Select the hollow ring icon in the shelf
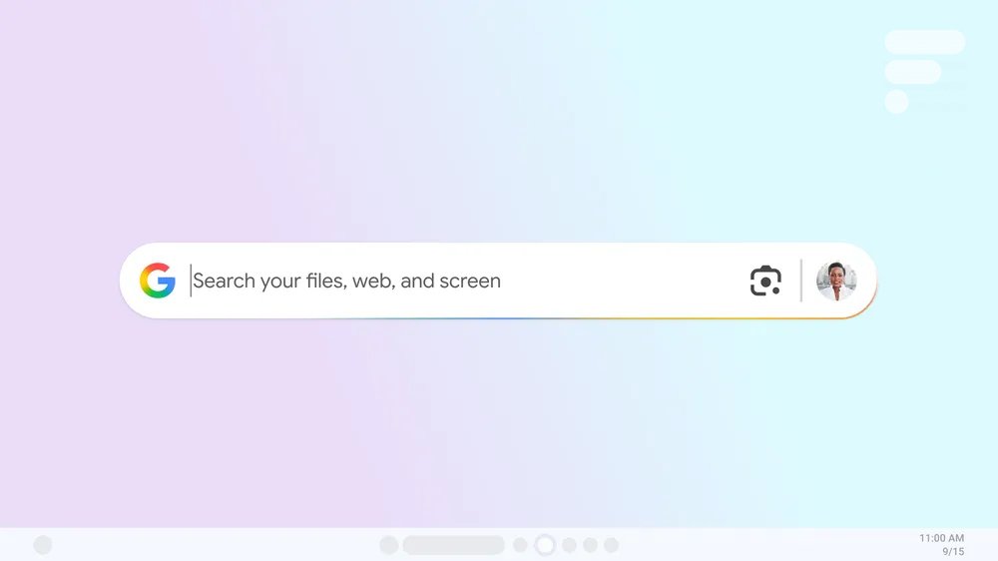The image size is (998, 561). [545, 545]
